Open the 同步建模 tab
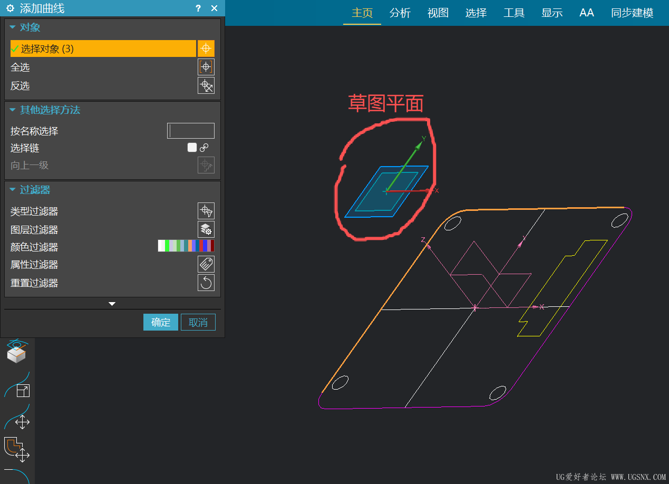The height and width of the screenshot is (484, 669). [x=631, y=13]
